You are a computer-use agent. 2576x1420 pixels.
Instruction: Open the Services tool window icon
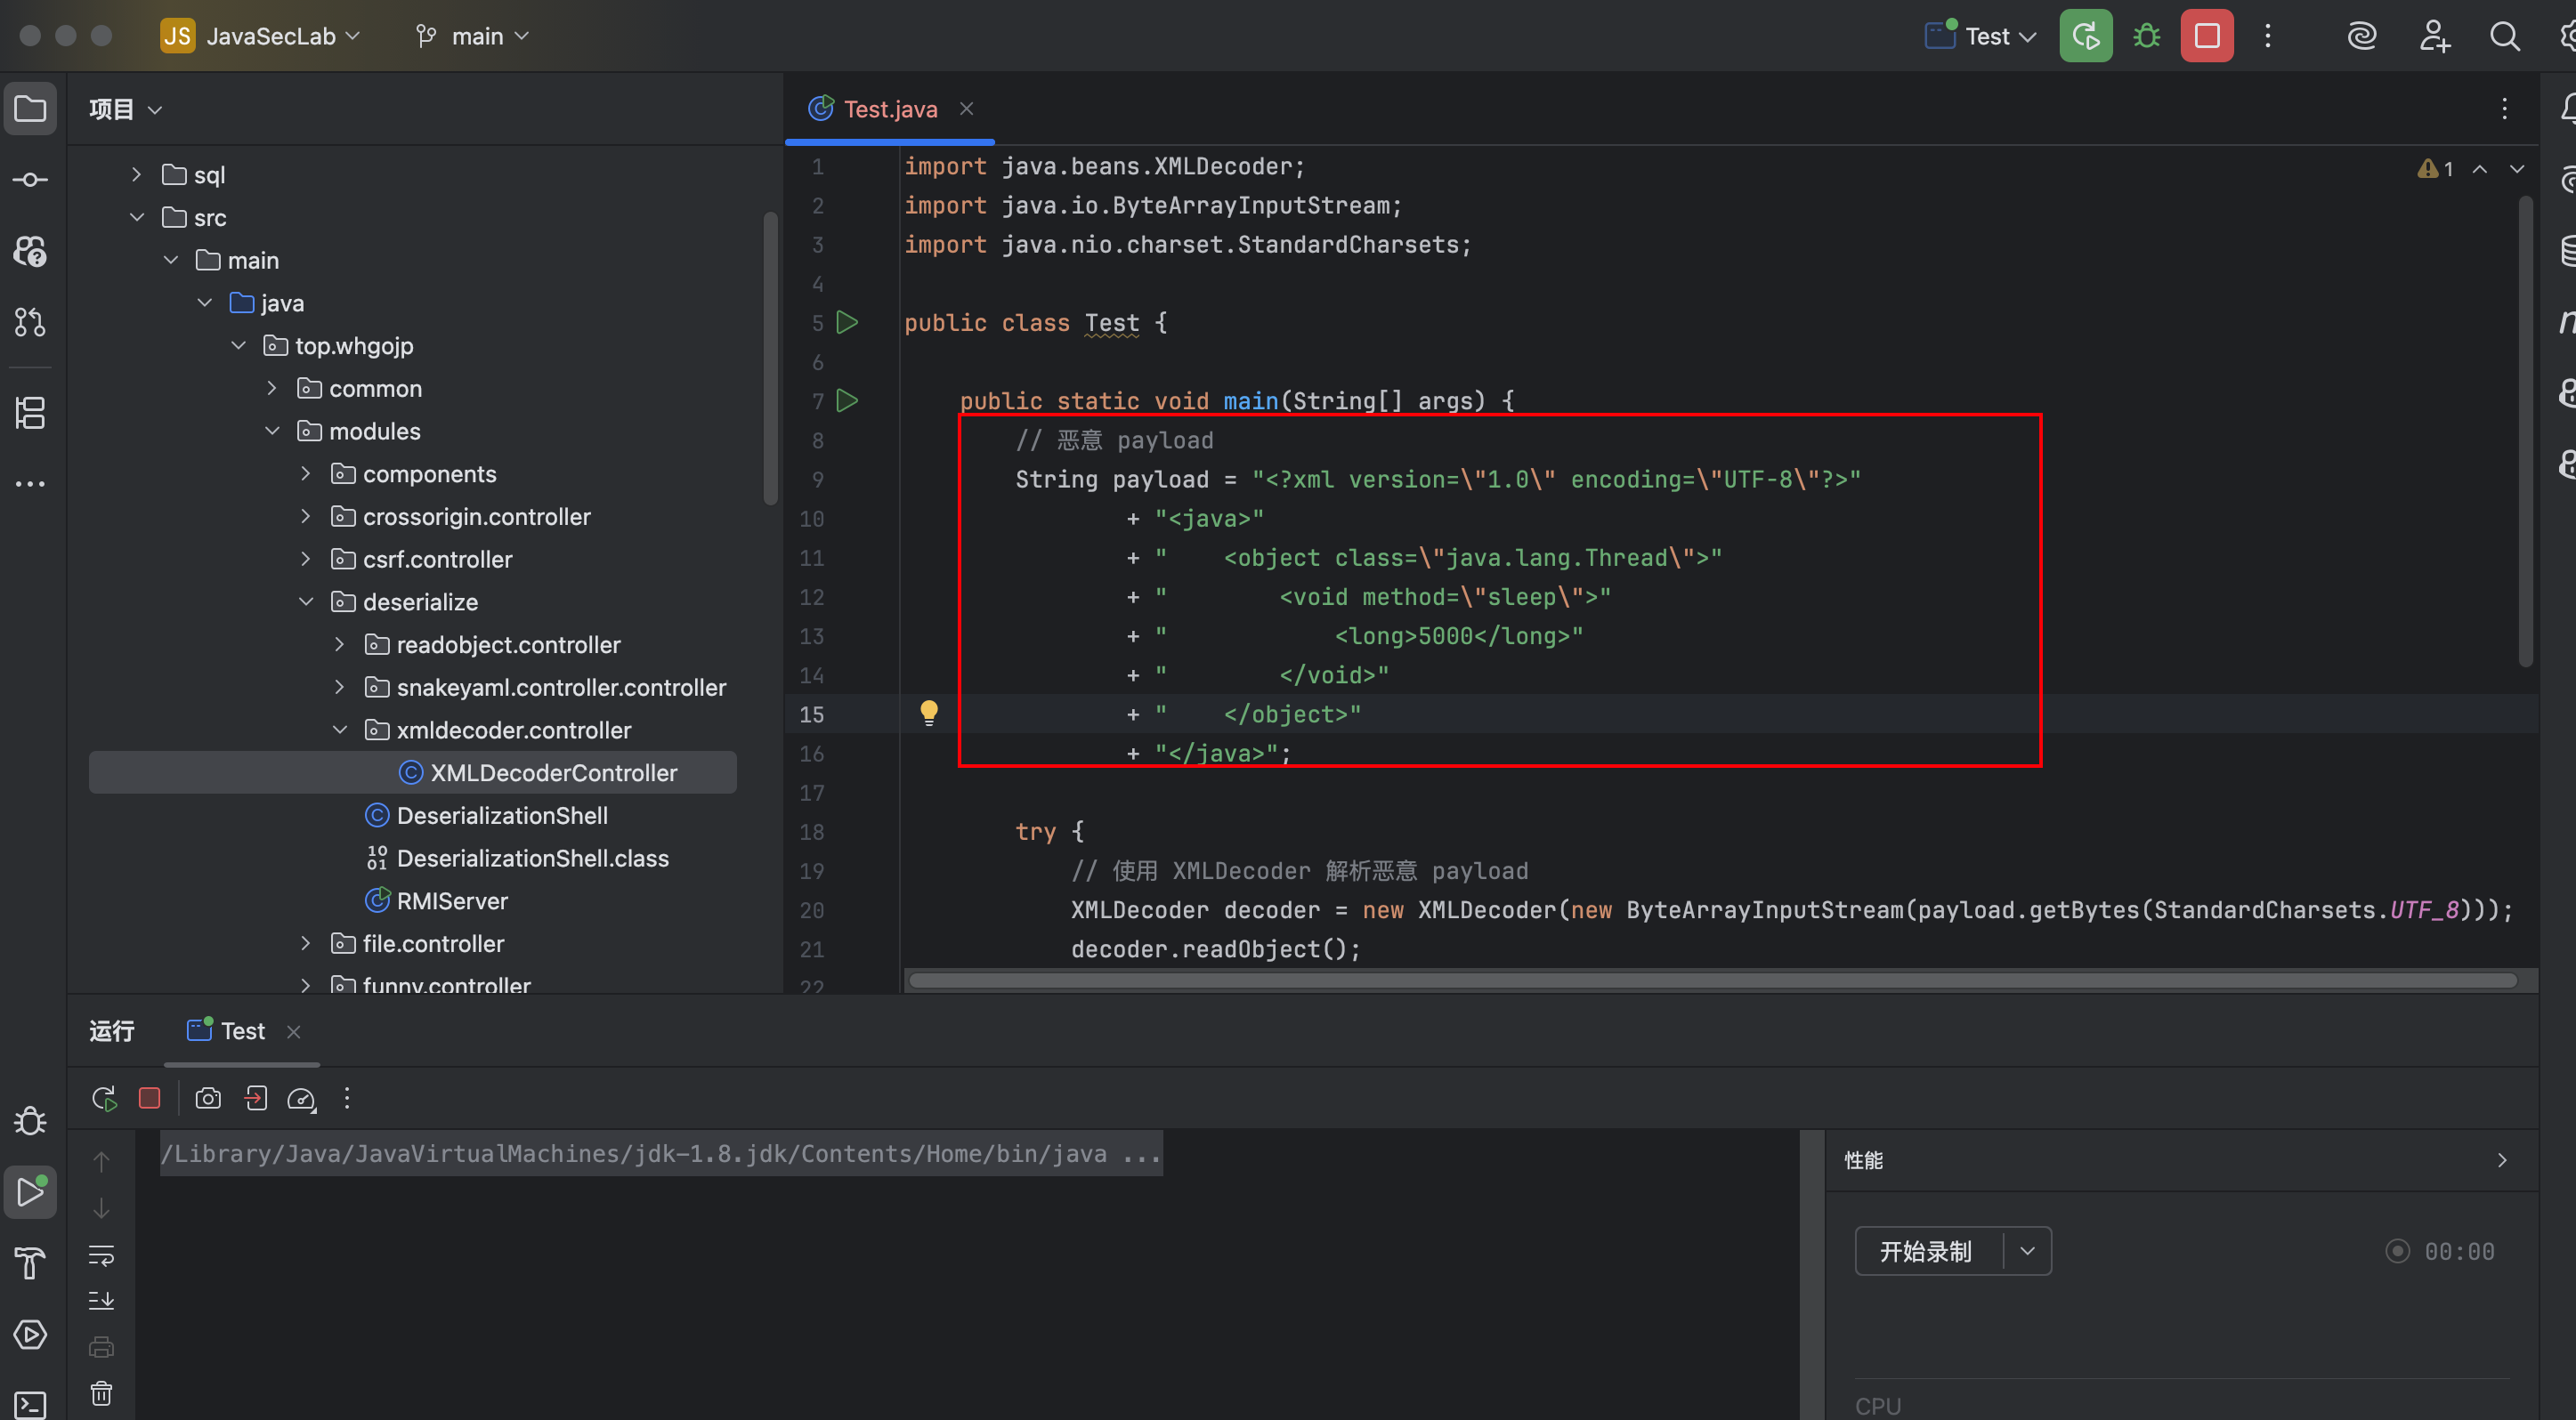(30, 1334)
